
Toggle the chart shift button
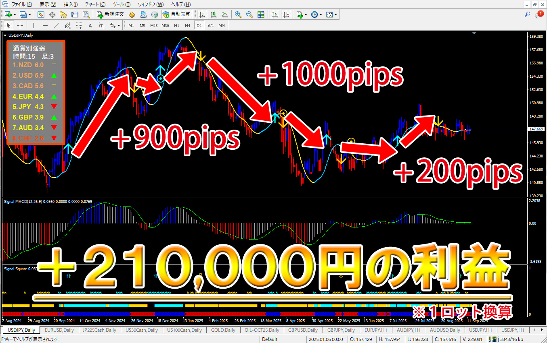(286, 14)
